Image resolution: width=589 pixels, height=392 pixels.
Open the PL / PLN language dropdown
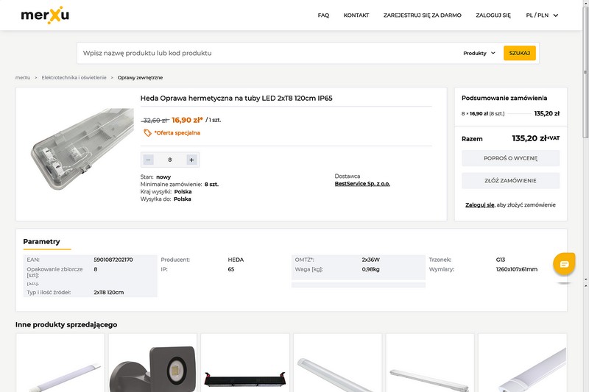[x=542, y=15]
